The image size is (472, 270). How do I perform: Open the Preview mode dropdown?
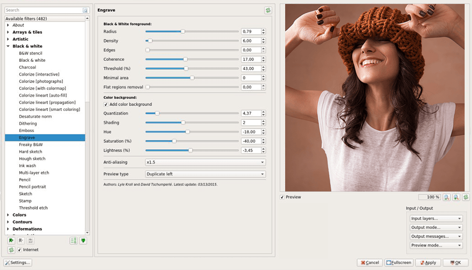436,245
